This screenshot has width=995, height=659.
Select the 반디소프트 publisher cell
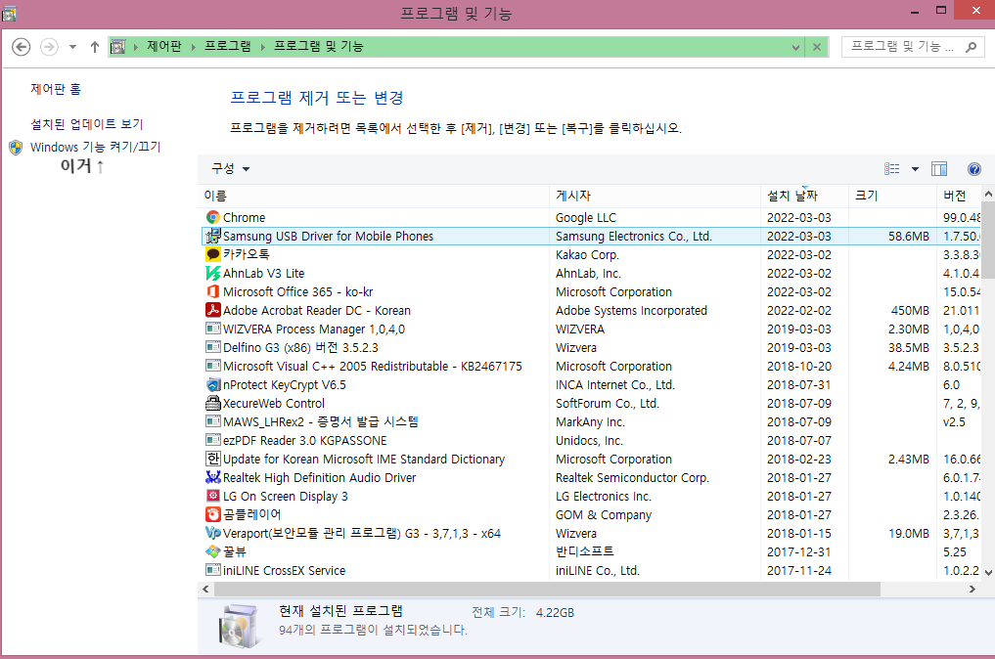(x=584, y=551)
